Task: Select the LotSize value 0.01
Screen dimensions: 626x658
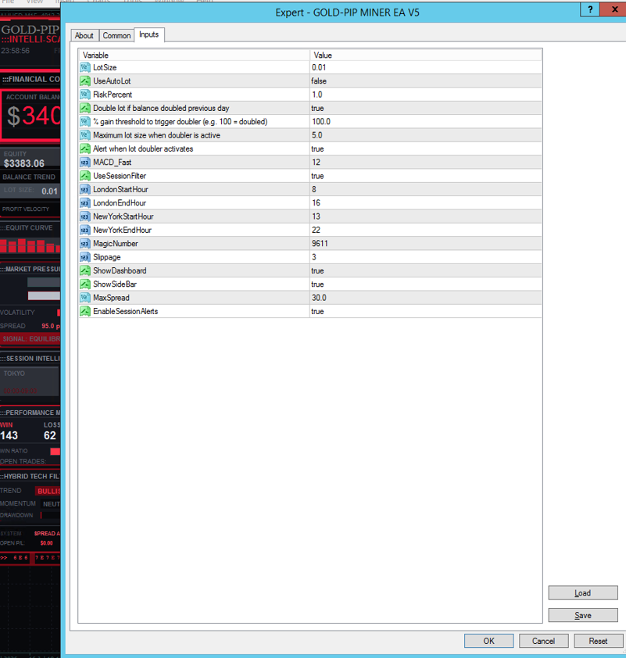Action: [319, 67]
